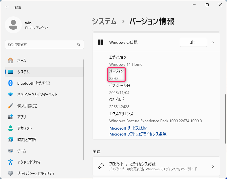Click the Wi-Fi network icon in sidebar
Viewport: 227px width, 179px height.
[x=10, y=94]
